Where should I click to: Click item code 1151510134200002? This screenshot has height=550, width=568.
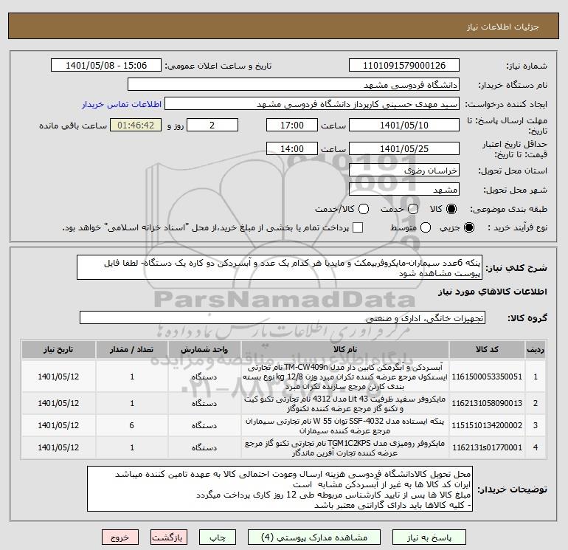pos(487,425)
